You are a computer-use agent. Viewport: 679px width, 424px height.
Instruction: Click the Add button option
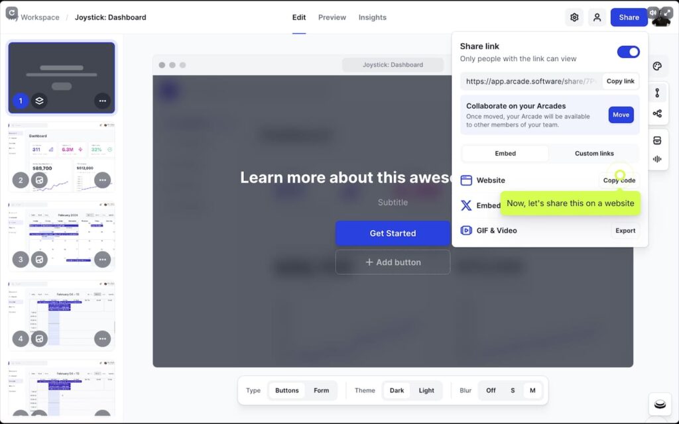393,262
